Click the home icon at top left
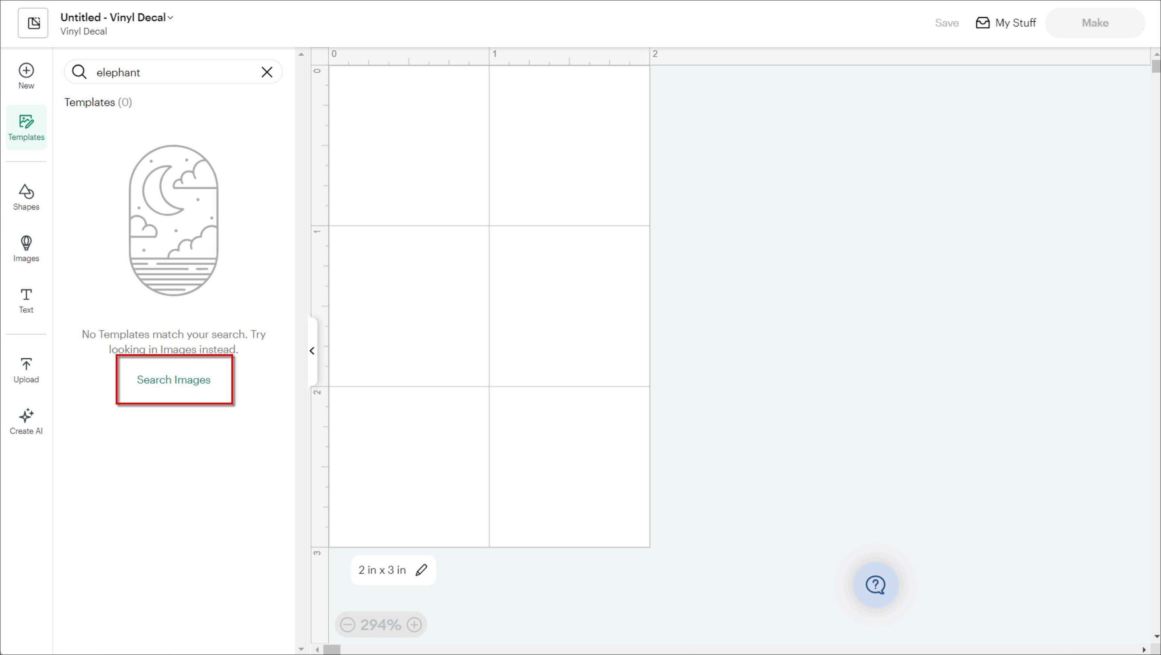The height and width of the screenshot is (655, 1161). 33,23
